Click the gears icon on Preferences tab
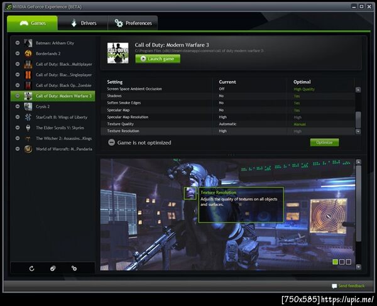The width and height of the screenshot is (377, 306). [x=119, y=23]
